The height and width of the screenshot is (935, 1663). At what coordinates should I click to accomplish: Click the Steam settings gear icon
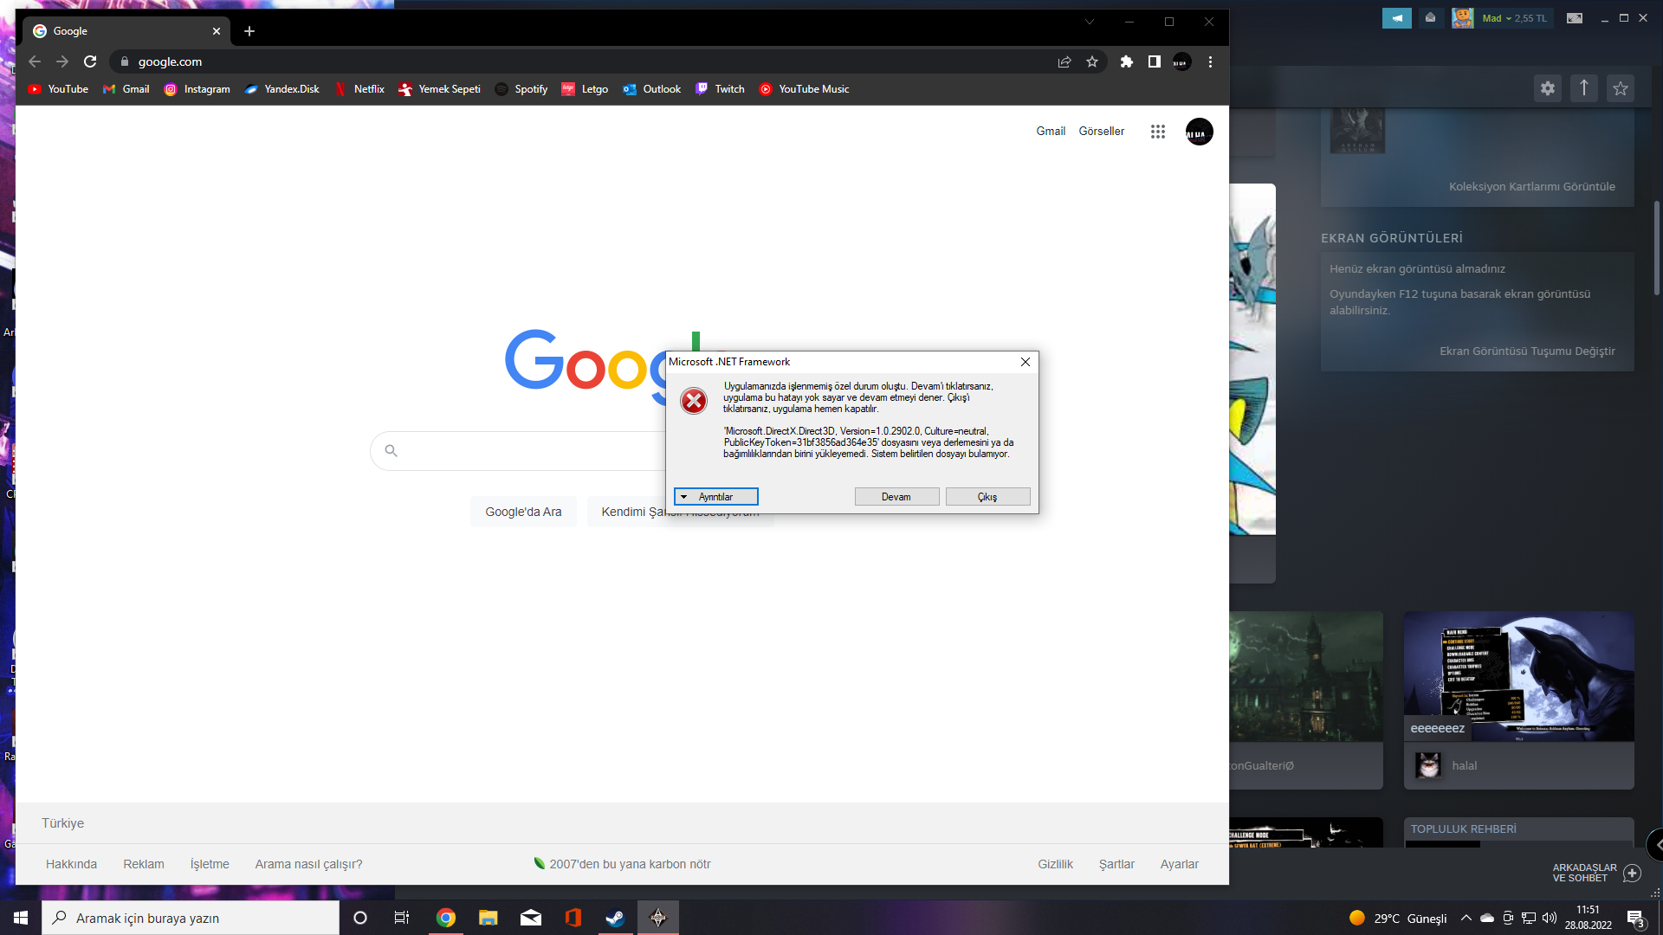tap(1548, 88)
